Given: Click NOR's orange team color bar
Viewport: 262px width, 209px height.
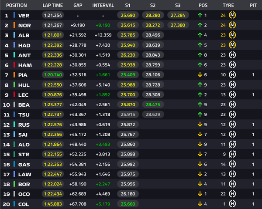Looking at the screenshot, I should [x=14, y=25].
